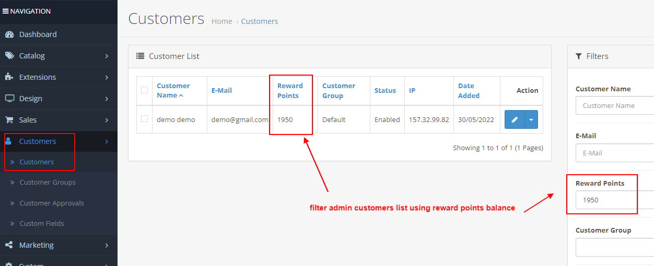Click the Customer Name filter input field
The image size is (654, 266).
(x=614, y=105)
